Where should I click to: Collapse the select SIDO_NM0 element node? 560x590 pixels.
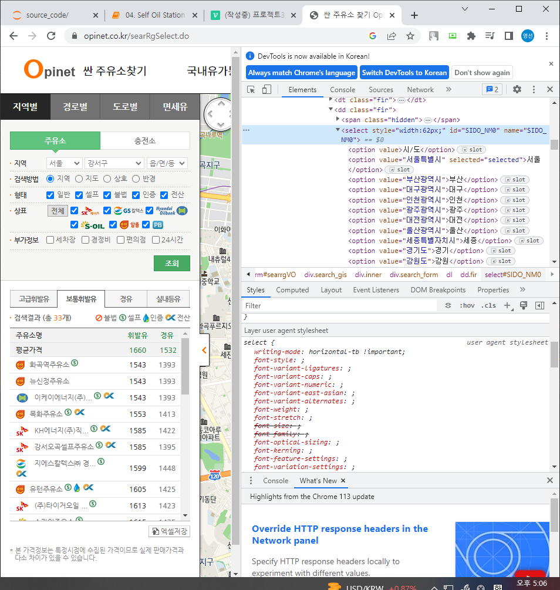pos(338,130)
